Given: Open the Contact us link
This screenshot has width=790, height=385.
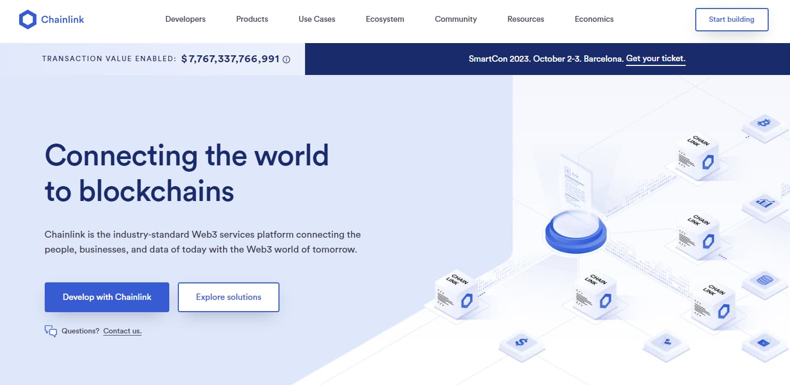Looking at the screenshot, I should tap(122, 331).
